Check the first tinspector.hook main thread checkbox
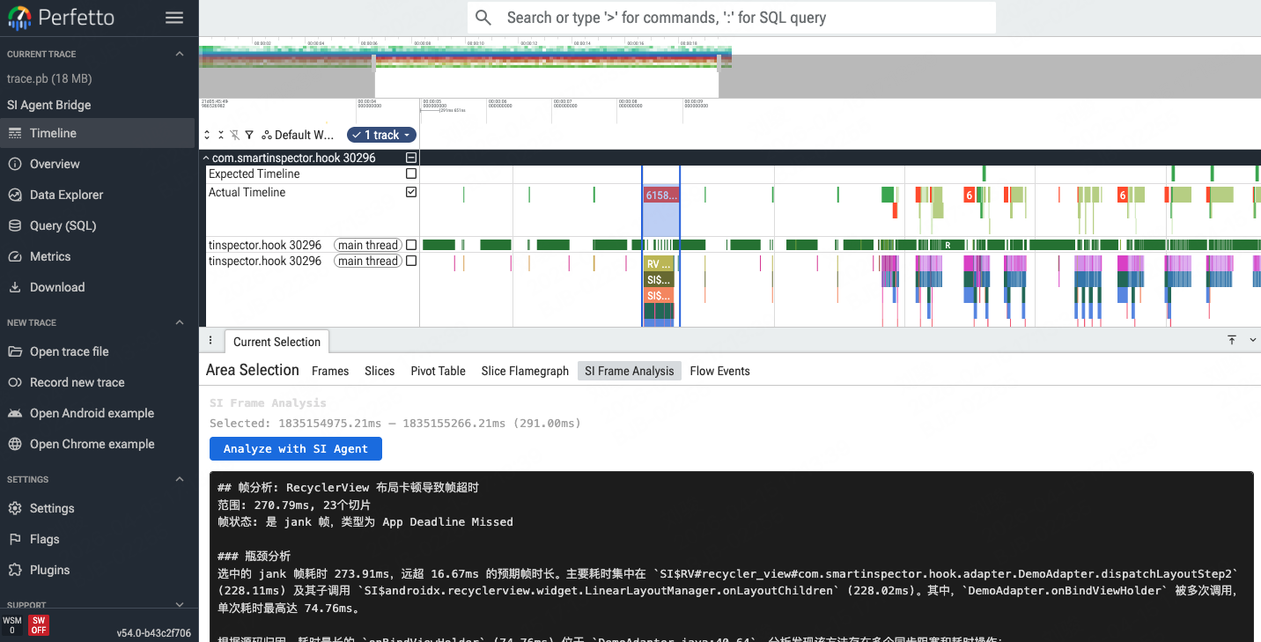1261x642 pixels. click(410, 245)
